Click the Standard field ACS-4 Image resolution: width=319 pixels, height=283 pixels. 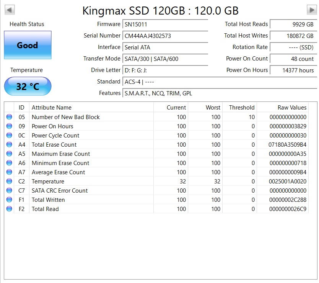tap(220, 82)
